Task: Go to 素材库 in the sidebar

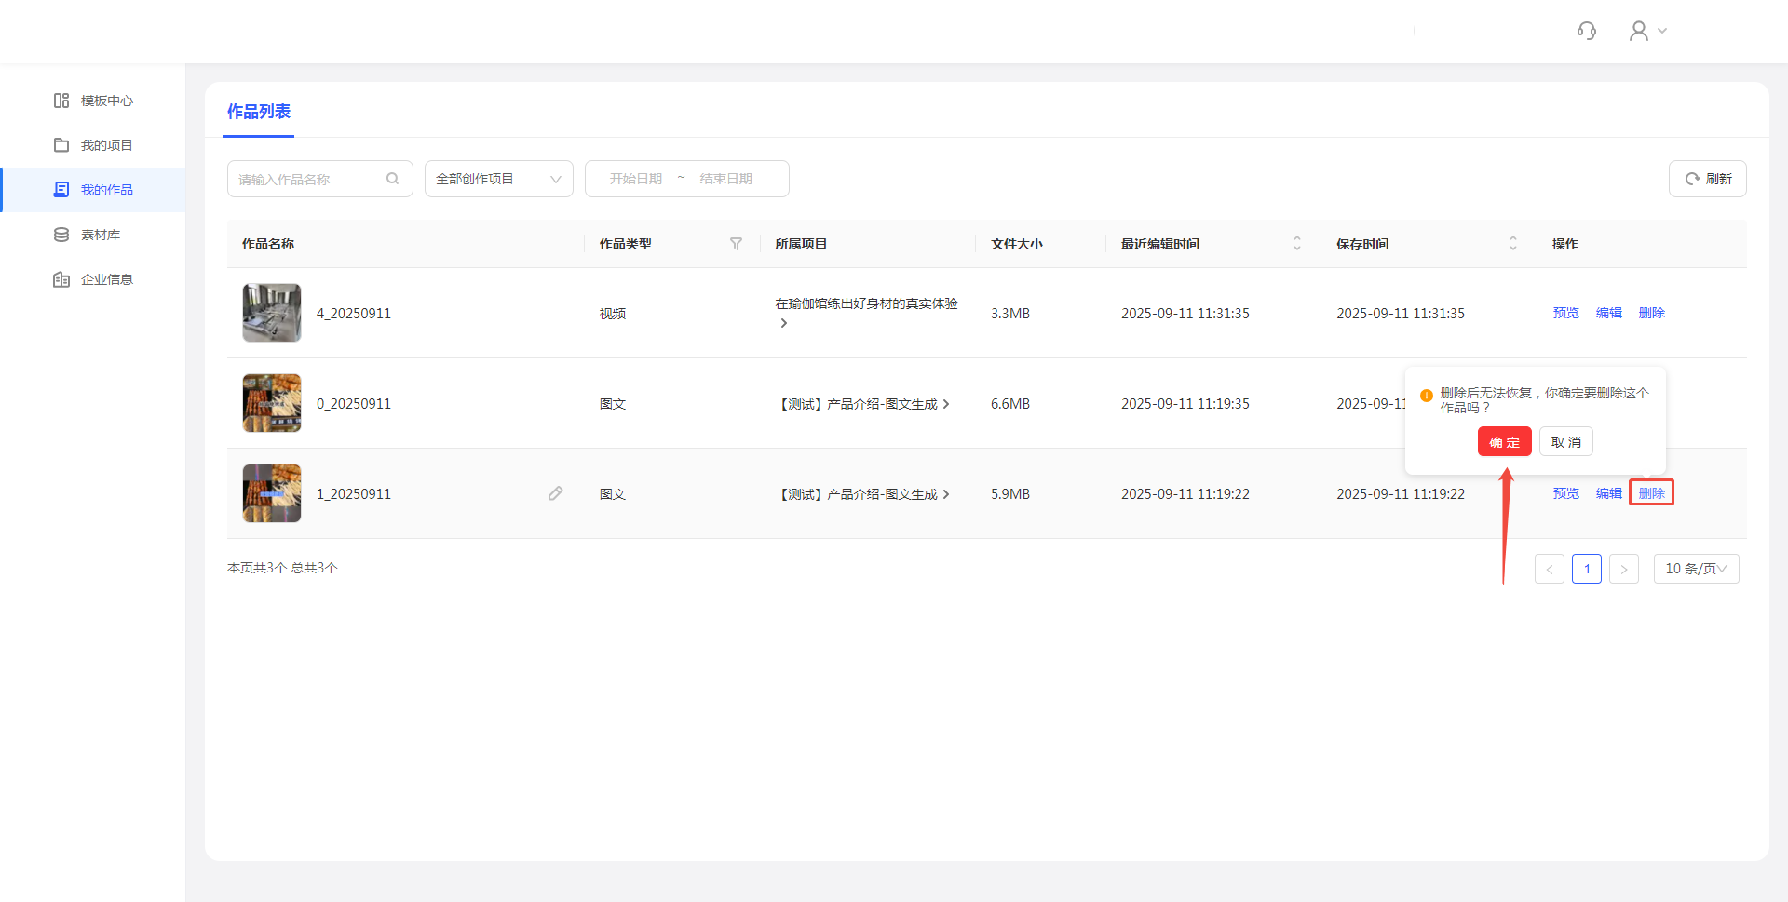Action: tap(100, 235)
